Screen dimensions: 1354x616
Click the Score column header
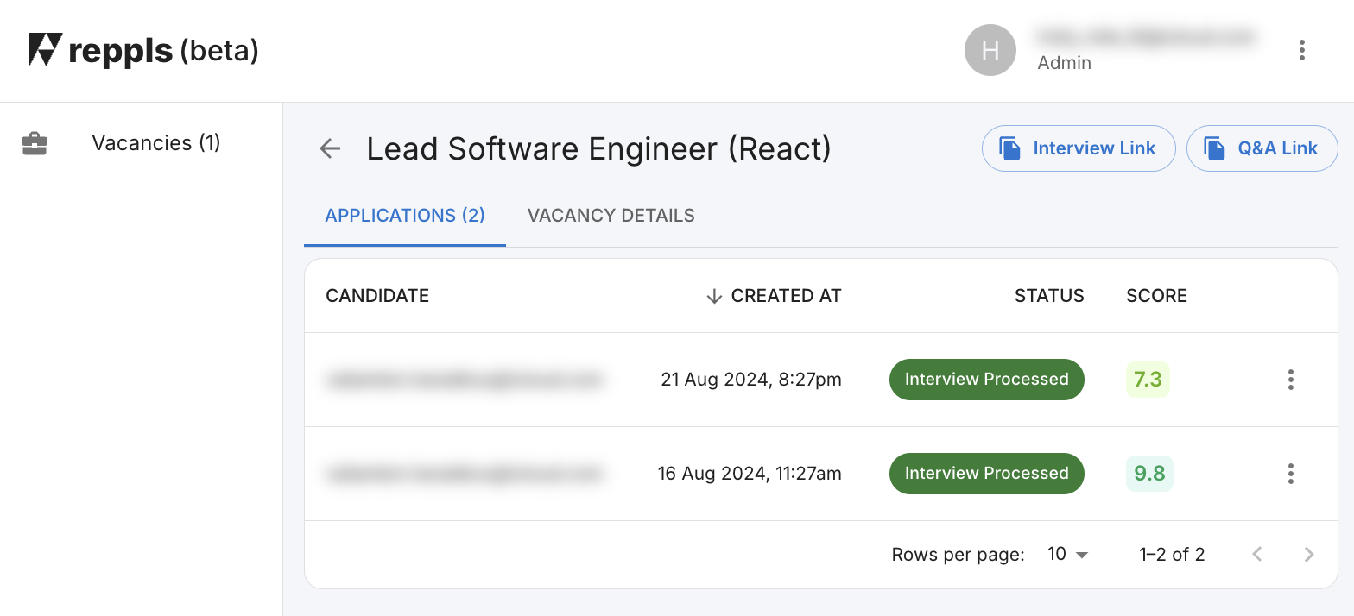1156,296
